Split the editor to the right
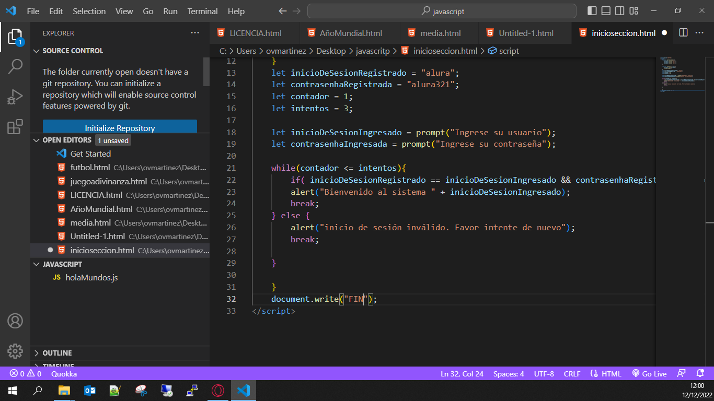Image resolution: width=714 pixels, height=401 pixels. coord(683,33)
